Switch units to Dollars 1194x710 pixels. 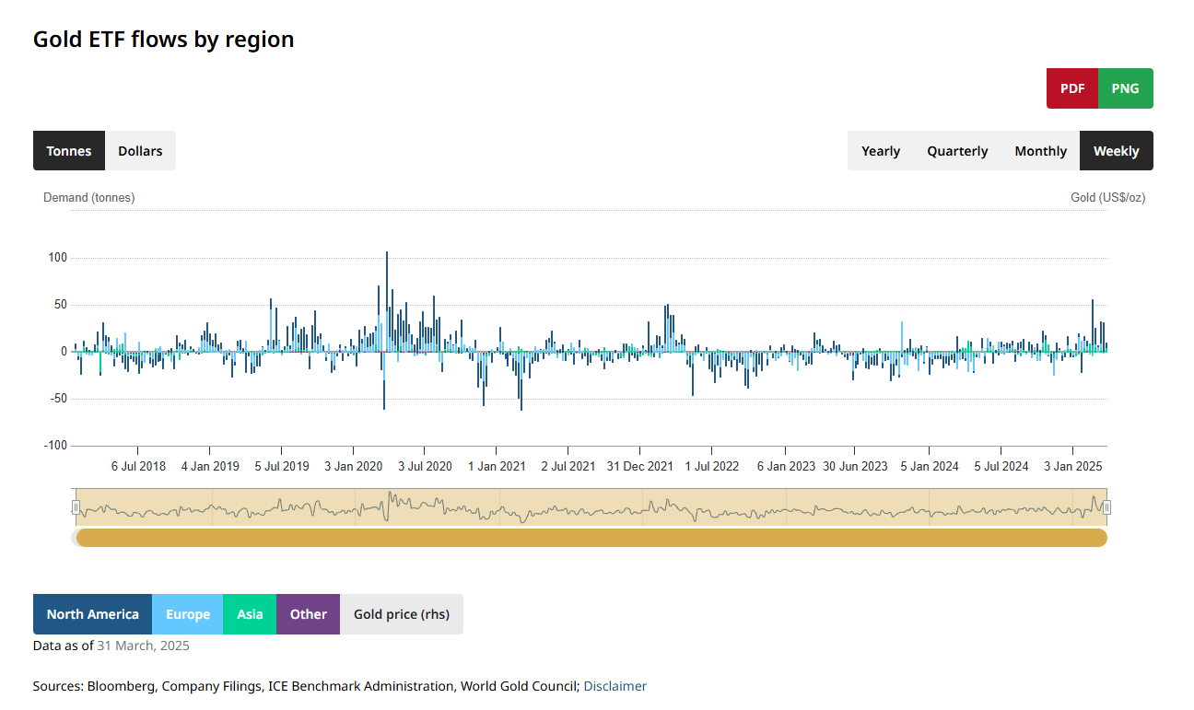pyautogui.click(x=140, y=151)
